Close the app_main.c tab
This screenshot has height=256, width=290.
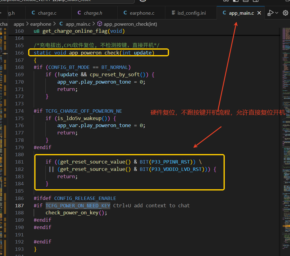coord(259,13)
